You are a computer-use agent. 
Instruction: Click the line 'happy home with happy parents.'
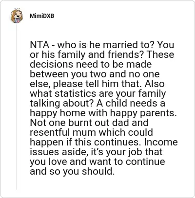pos(103,113)
